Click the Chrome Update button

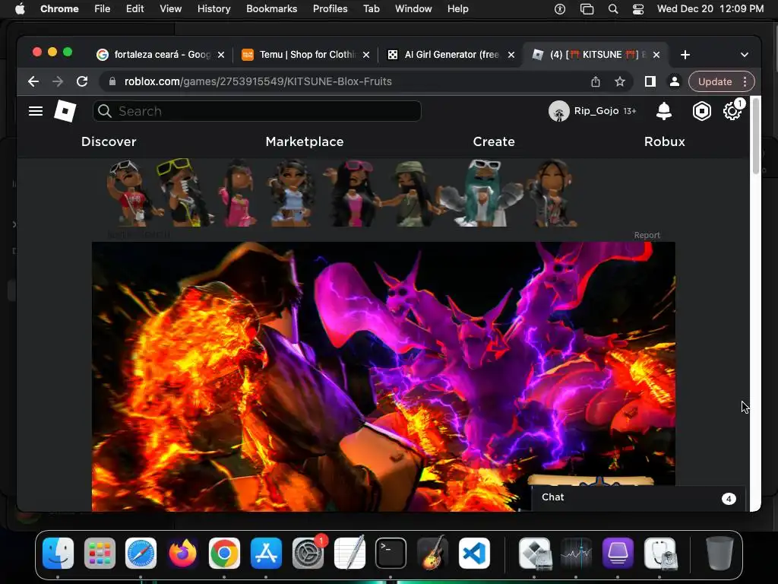point(715,81)
